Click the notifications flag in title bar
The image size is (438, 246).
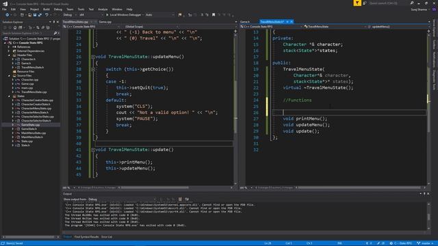point(357,3)
